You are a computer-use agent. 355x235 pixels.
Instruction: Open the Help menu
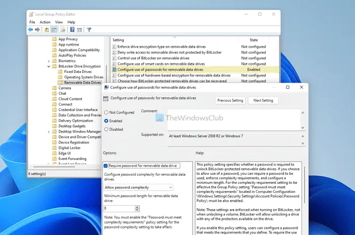coord(72,22)
